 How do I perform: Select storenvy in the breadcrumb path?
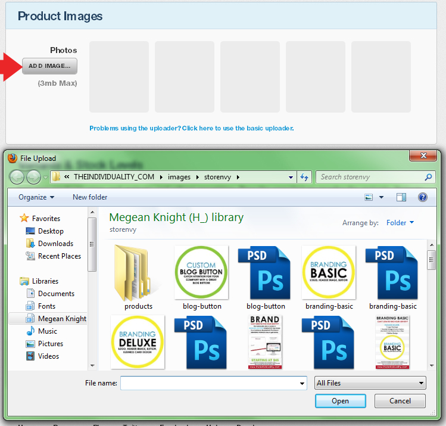pos(217,177)
